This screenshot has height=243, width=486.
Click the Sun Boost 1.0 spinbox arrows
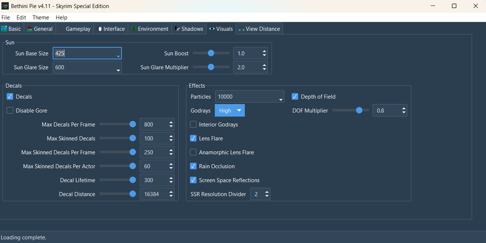point(265,54)
